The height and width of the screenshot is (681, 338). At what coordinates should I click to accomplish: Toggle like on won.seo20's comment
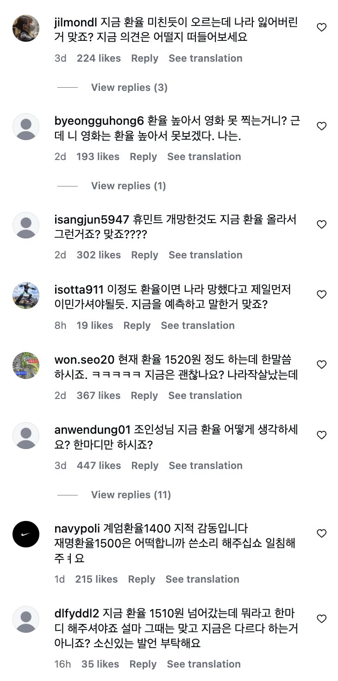click(x=321, y=365)
